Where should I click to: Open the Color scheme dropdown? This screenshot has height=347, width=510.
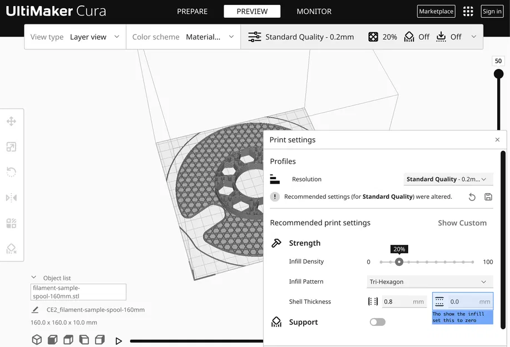pos(184,37)
